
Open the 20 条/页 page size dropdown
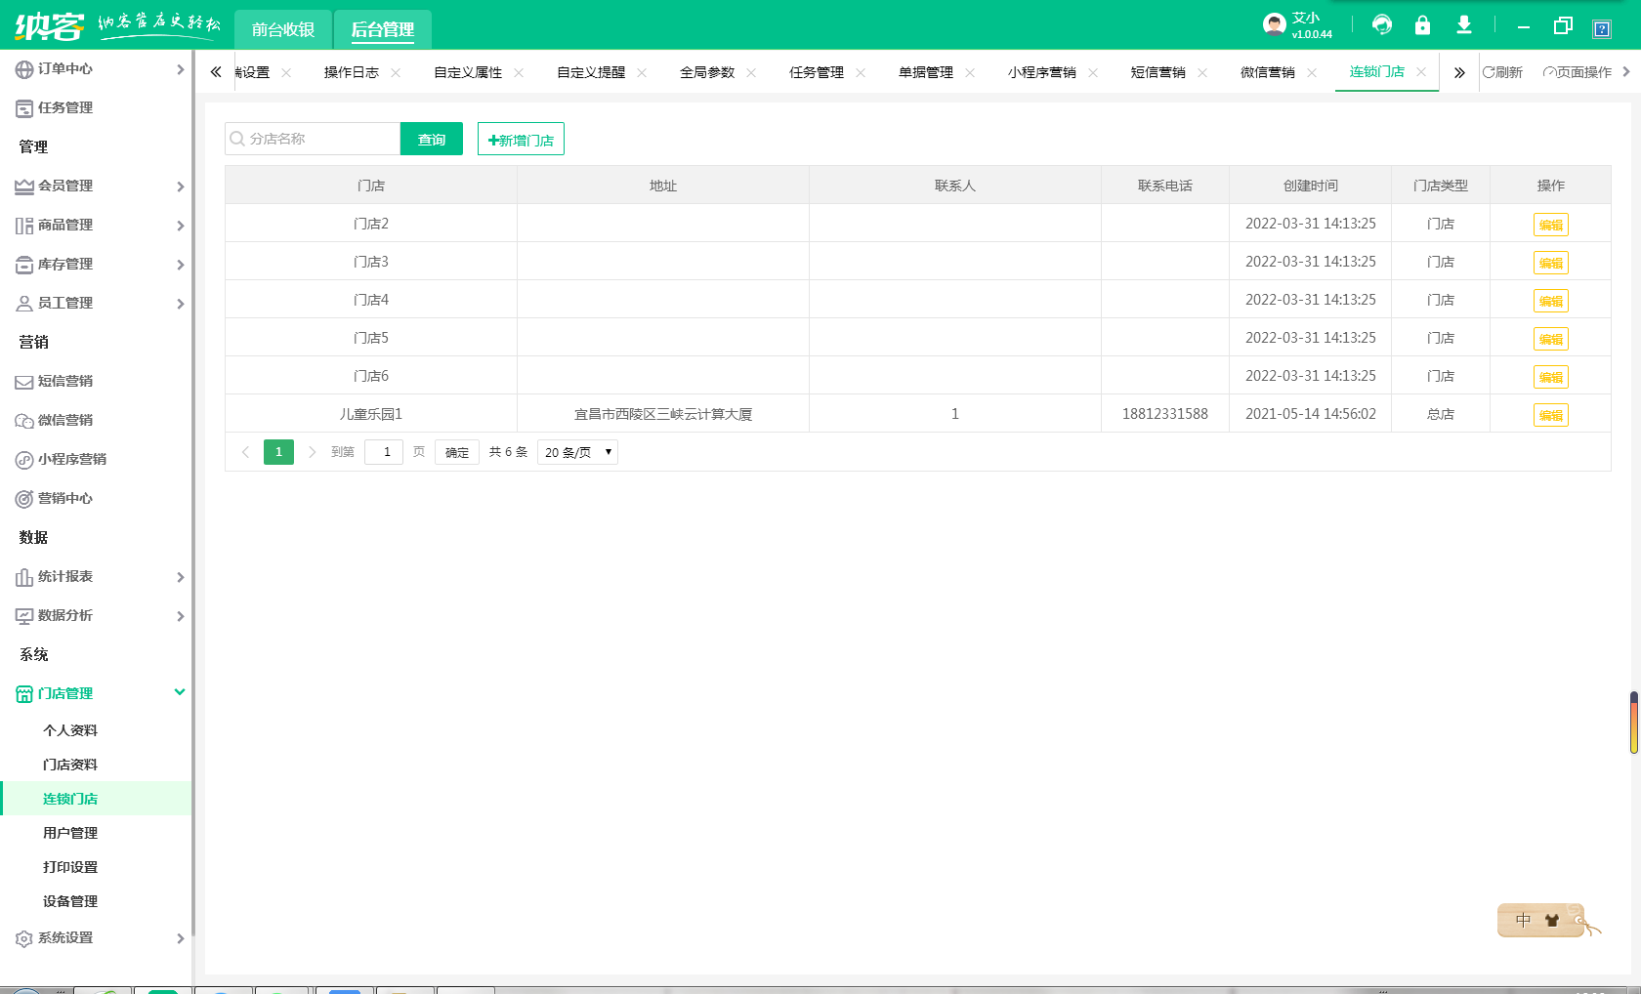577,452
